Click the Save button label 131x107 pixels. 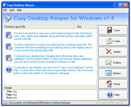pos(117,30)
